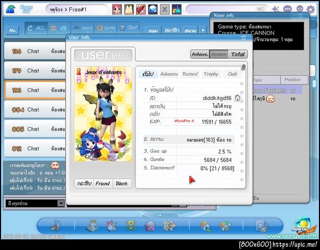Click the room list scrollbar handle

[x=315, y=83]
